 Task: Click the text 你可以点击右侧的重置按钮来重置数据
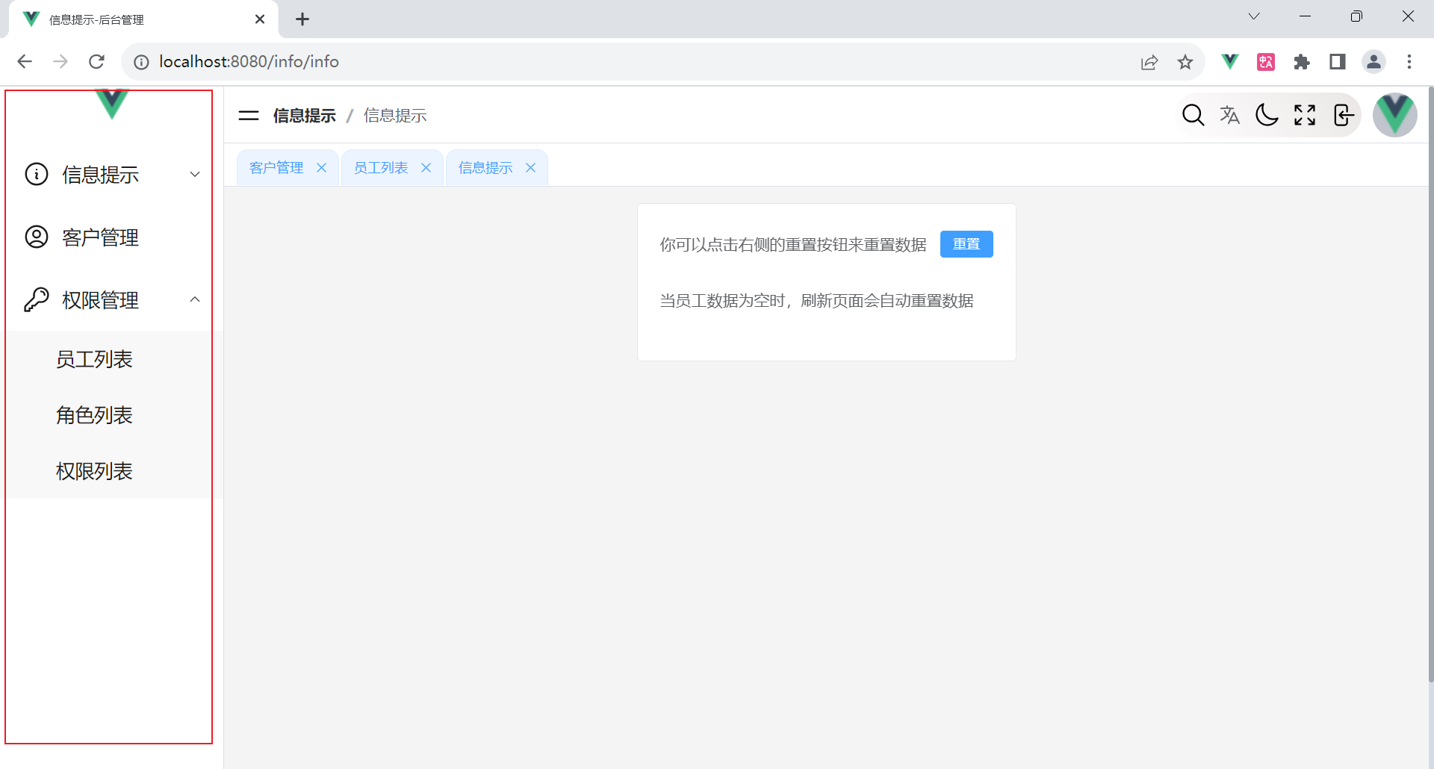coord(793,245)
